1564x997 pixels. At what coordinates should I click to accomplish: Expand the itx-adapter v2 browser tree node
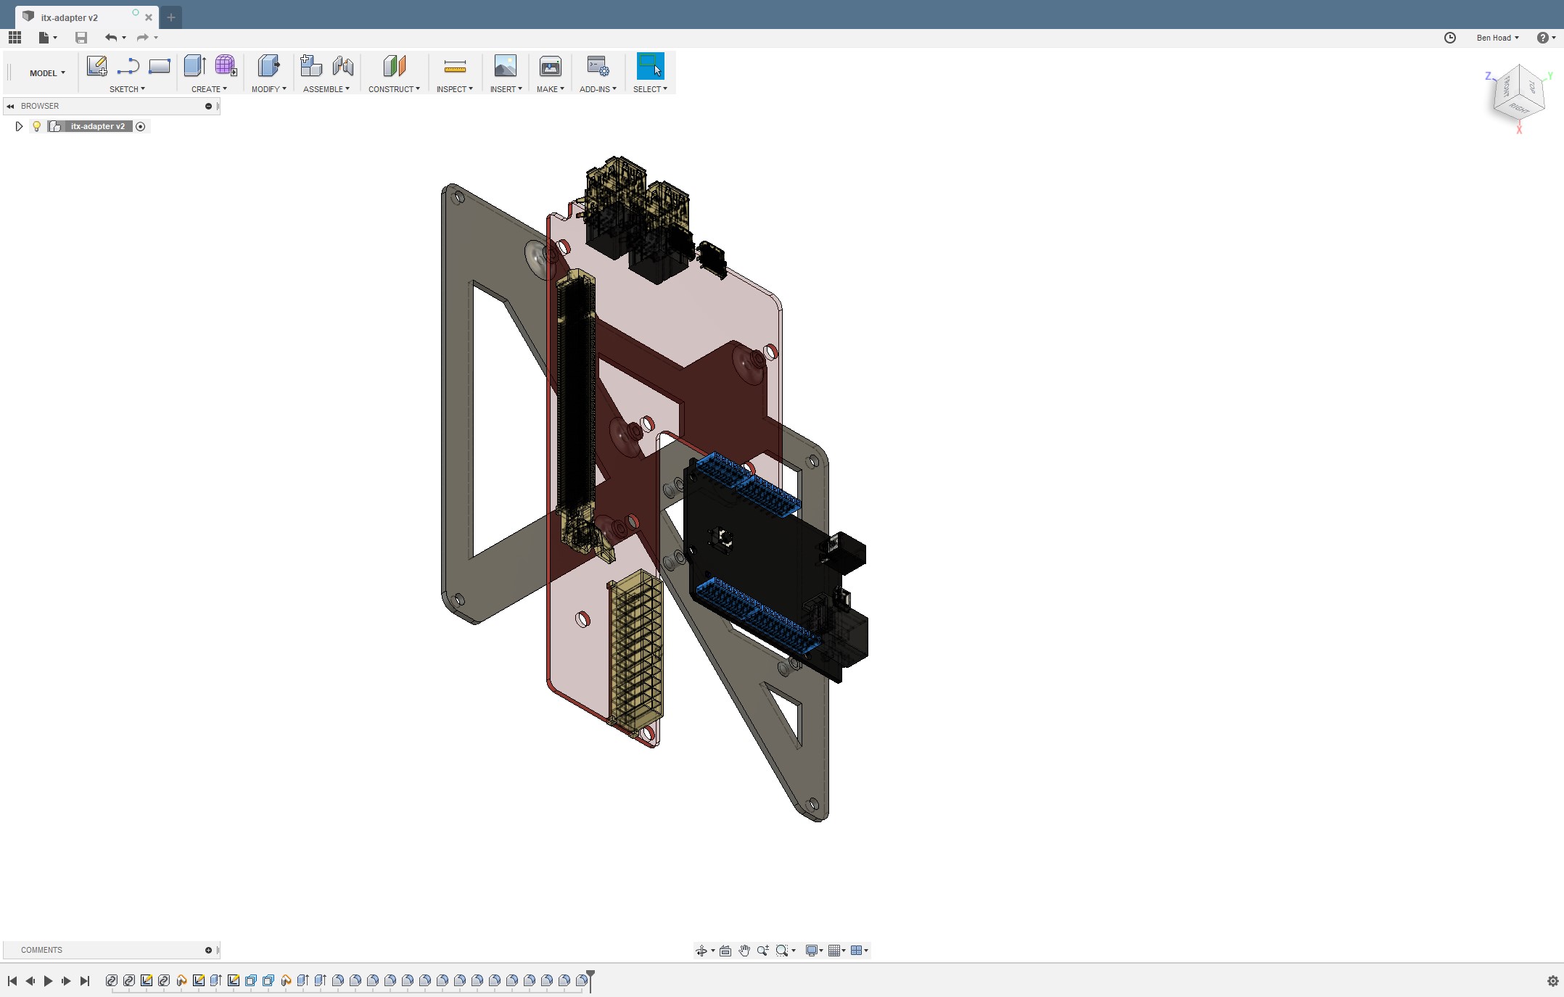point(19,126)
